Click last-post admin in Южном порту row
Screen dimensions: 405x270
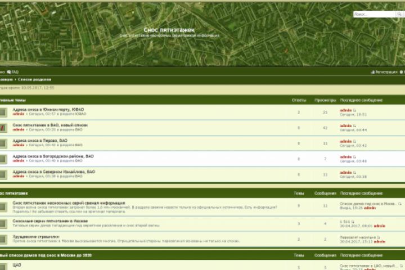coord(345,110)
